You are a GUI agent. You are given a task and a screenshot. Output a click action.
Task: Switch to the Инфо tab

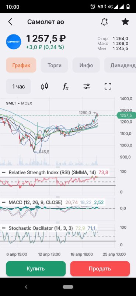point(86,65)
